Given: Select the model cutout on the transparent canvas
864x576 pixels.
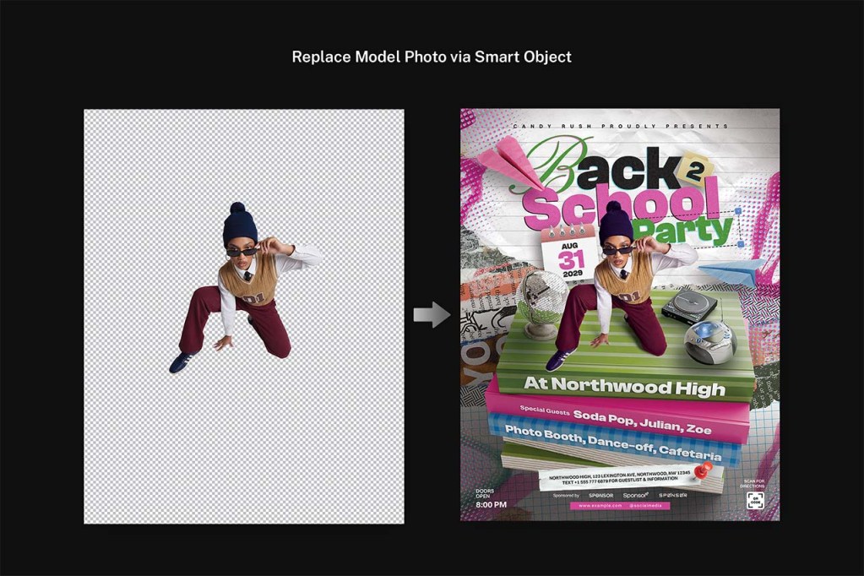Looking at the screenshot, I should (x=245, y=288).
